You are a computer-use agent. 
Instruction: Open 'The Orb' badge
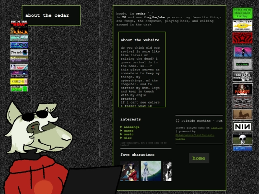pyautogui.click(x=19, y=52)
